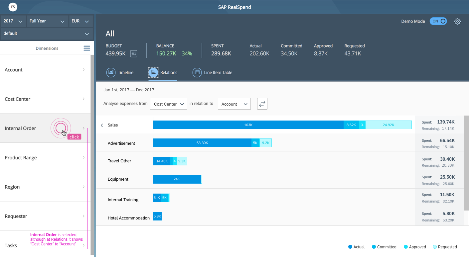Viewport: 469px width, 257px height.
Task: Click the Internal Training 5K committed segment
Action: 164,198
